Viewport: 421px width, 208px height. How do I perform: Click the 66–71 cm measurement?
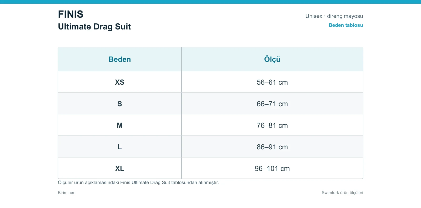point(272,104)
